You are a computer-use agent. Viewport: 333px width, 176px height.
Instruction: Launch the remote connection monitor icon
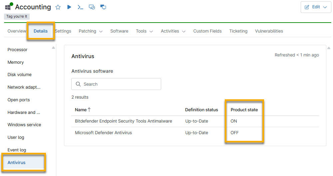tap(92, 7)
